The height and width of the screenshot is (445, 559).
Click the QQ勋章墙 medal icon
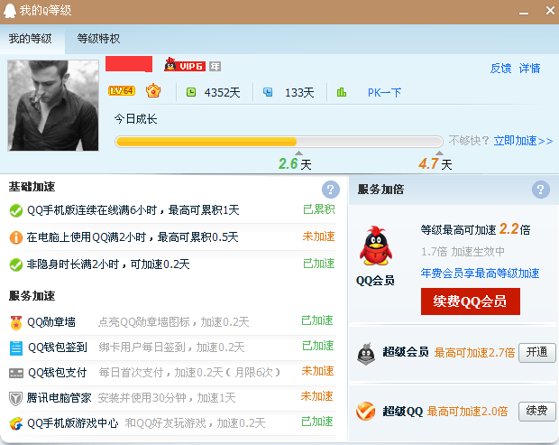[x=16, y=322]
